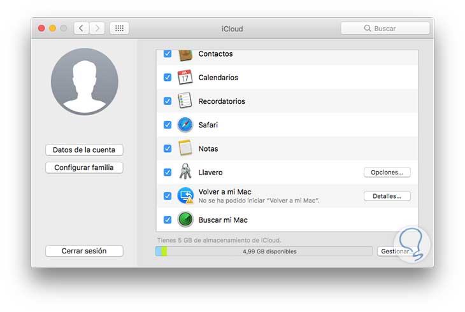Click the Buscar mi Mac label
The height and width of the screenshot is (312, 465).
[x=223, y=220]
